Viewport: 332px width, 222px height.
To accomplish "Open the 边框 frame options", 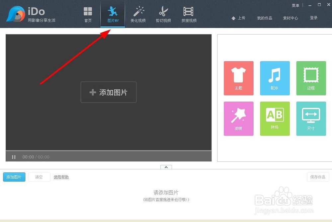I will (x=311, y=78).
